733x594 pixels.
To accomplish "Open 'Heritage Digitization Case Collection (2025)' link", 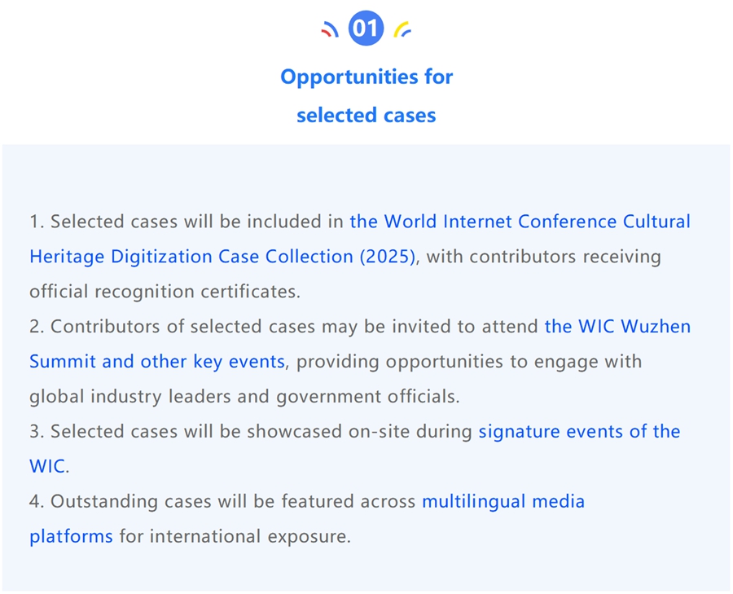I will pos(222,257).
